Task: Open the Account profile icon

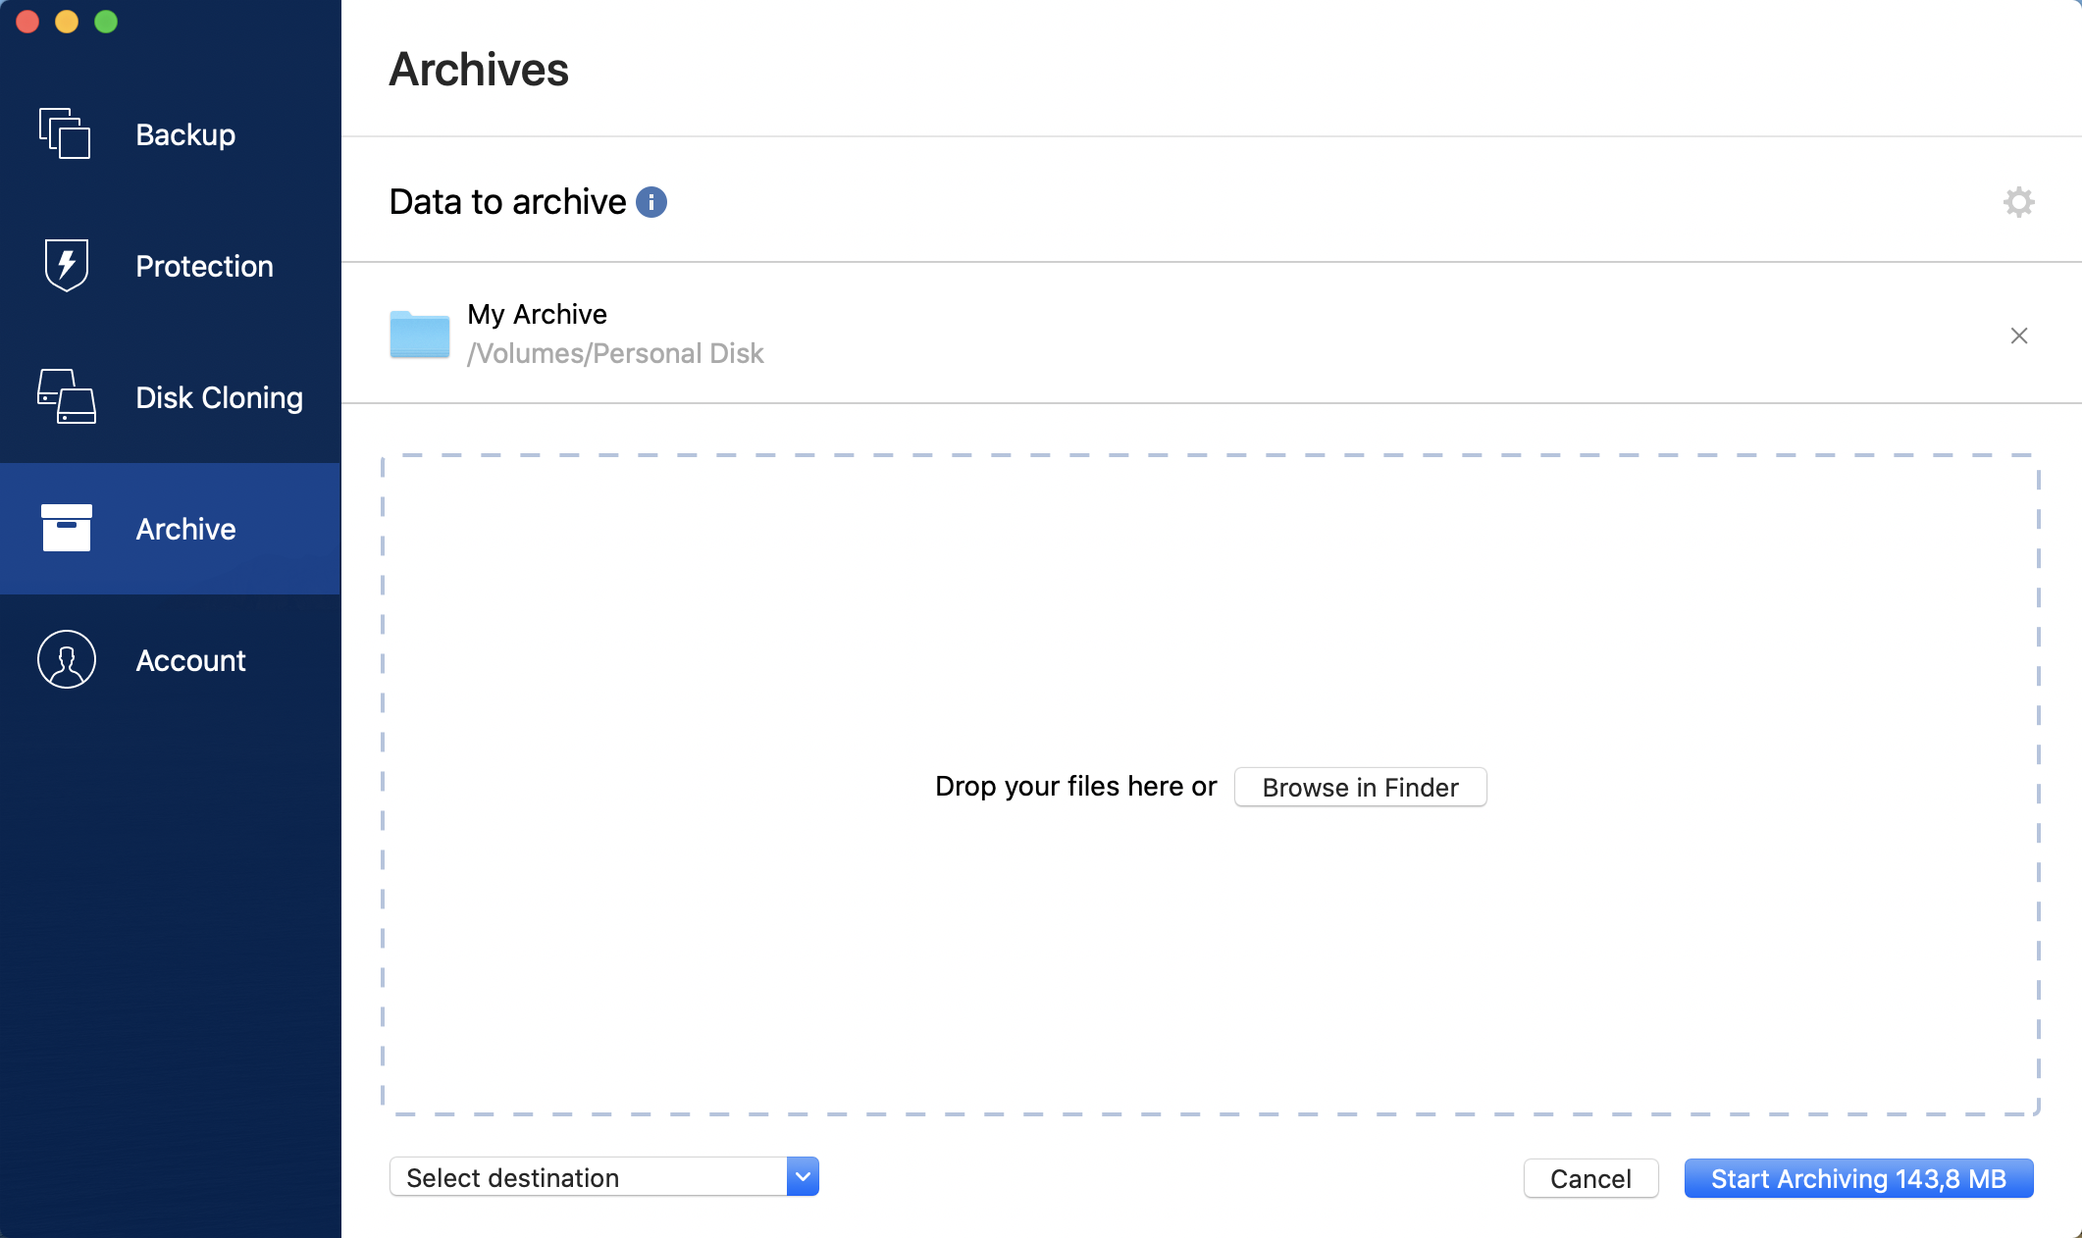Action: coord(66,659)
